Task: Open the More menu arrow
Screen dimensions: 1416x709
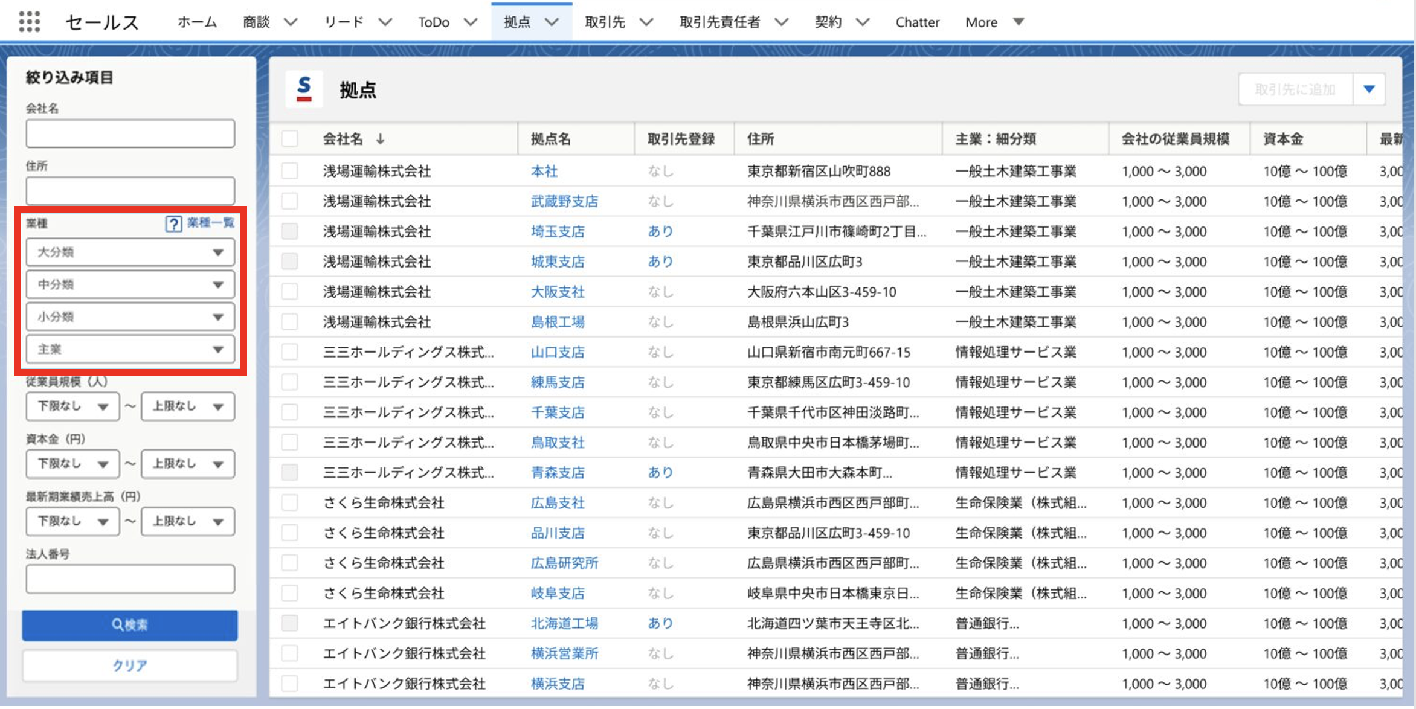Action: pos(1019,22)
